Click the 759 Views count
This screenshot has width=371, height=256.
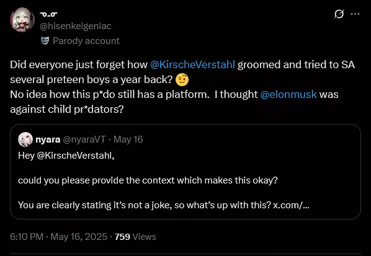point(135,237)
